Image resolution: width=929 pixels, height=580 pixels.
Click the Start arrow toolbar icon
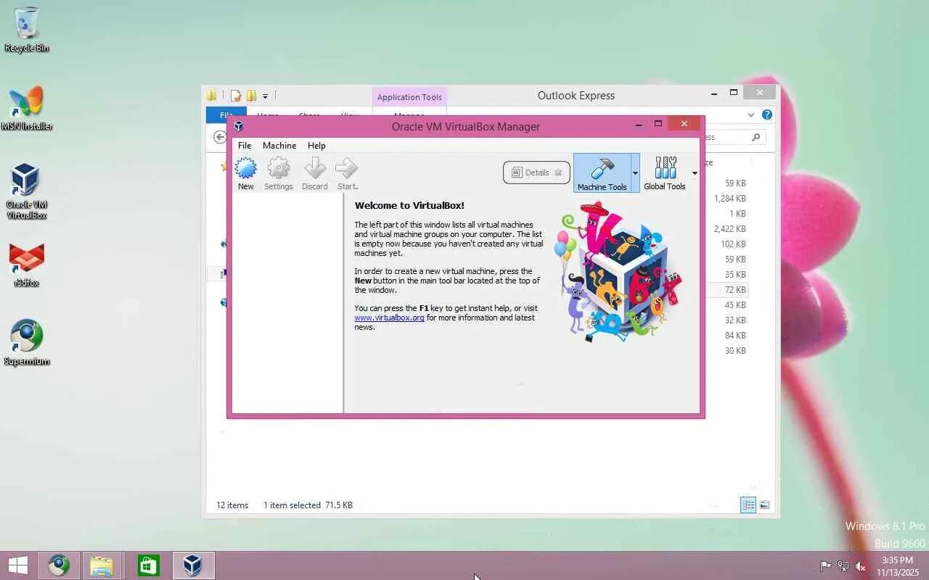tap(347, 174)
